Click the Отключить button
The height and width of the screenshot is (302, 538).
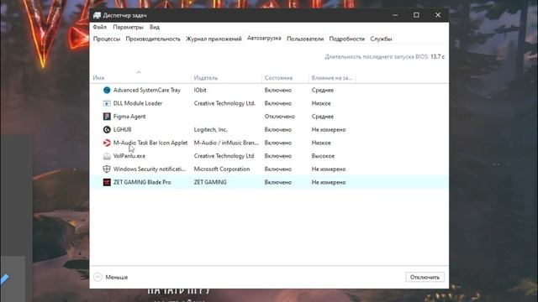click(x=425, y=277)
